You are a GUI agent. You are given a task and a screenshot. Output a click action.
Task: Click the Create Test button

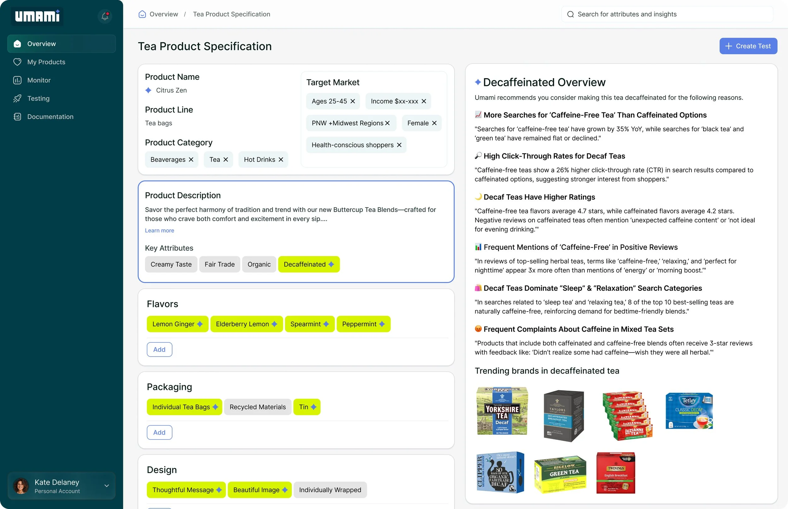748,46
